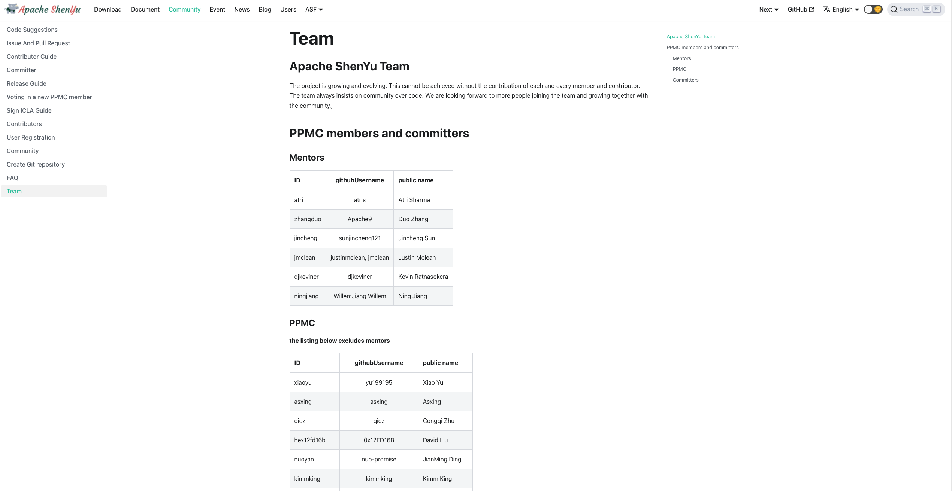Click the Apache ShenYu logo
The image size is (952, 491).
[x=42, y=9]
